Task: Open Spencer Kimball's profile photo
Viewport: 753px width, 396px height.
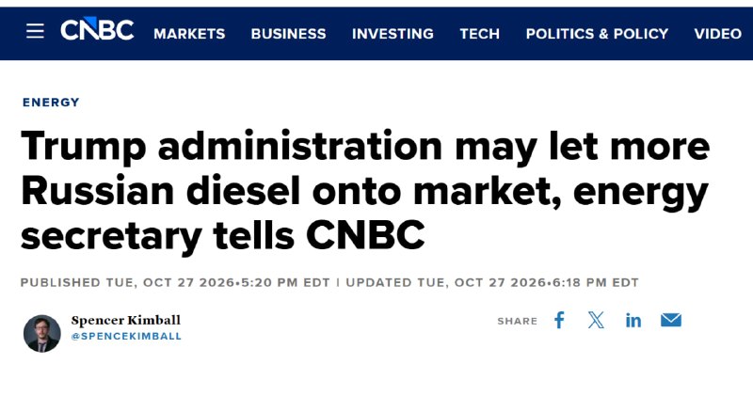Action: pyautogui.click(x=42, y=334)
